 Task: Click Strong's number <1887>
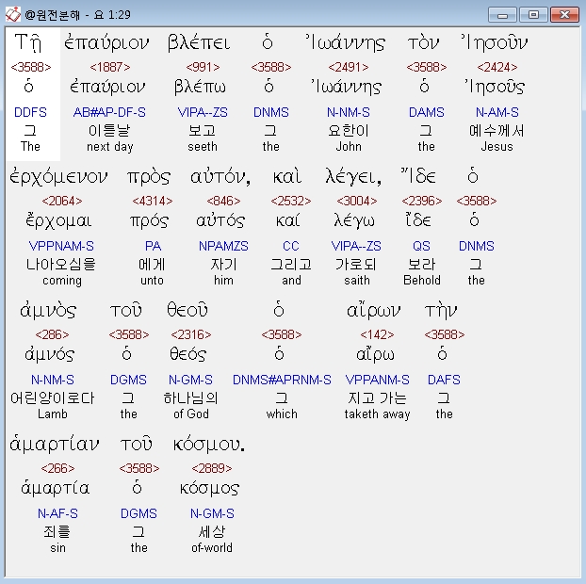[110, 67]
